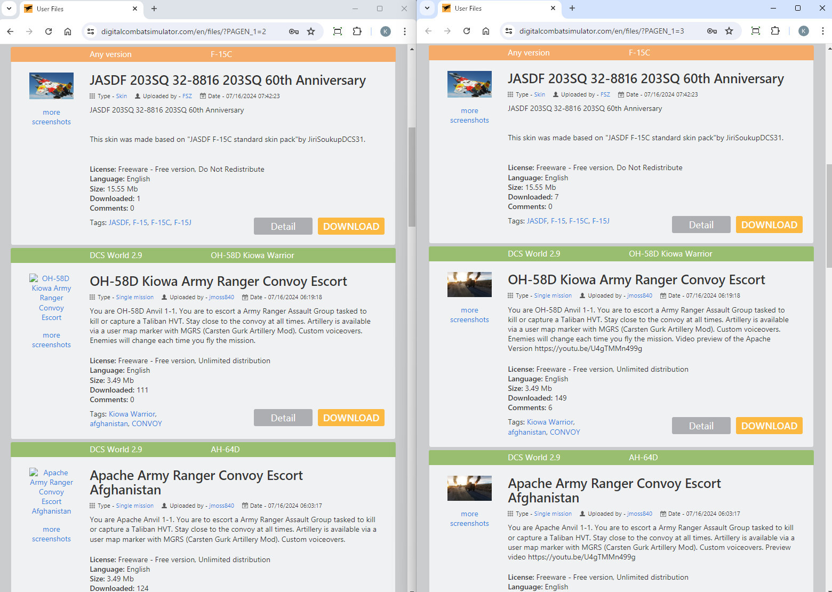
Task: Click the CONVOY tag in right window
Action: pos(565,432)
